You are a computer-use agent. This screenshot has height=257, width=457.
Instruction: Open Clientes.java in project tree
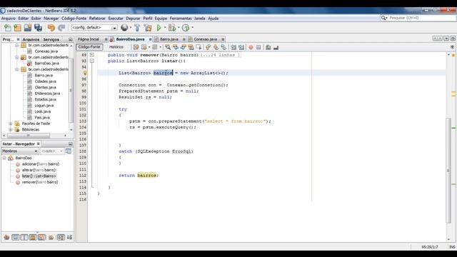[x=45, y=87]
